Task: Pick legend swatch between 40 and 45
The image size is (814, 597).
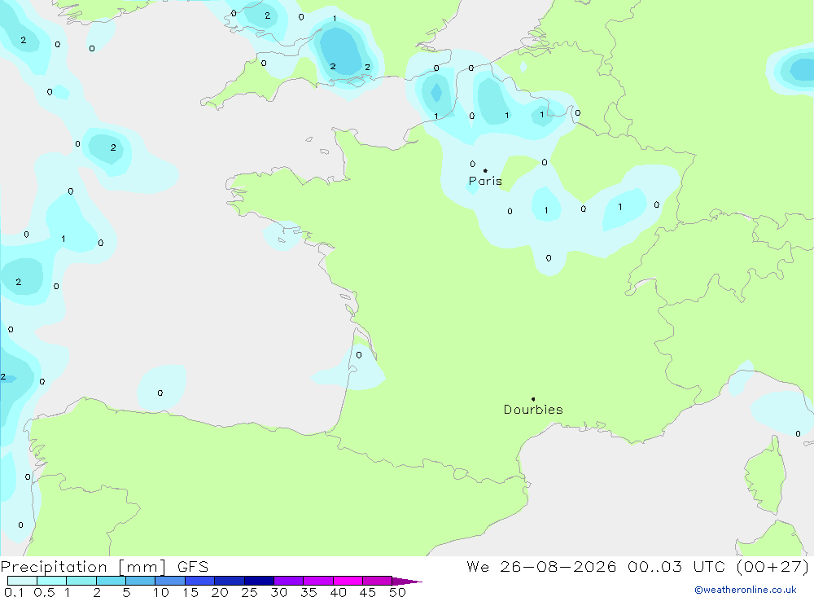Action: pos(348,581)
